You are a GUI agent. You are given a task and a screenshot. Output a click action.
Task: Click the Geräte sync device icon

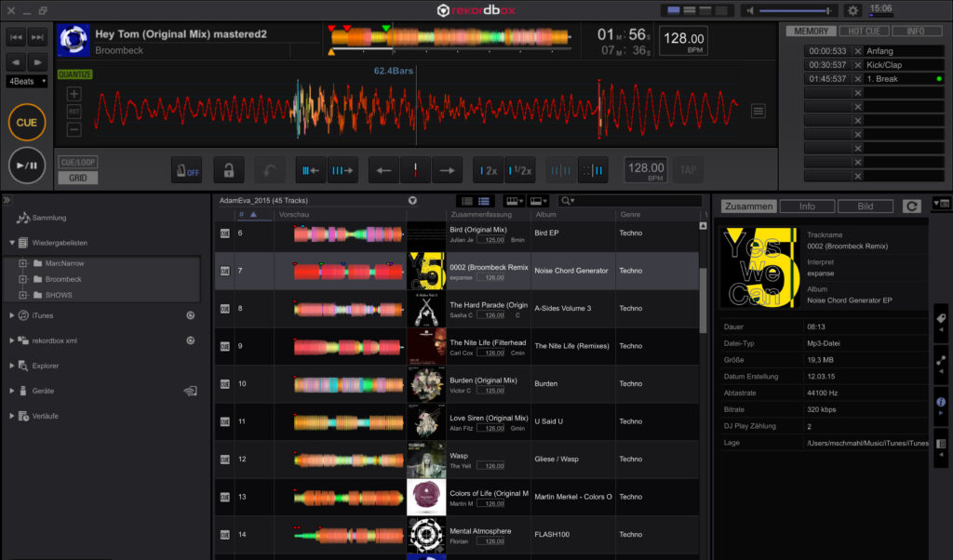click(190, 391)
